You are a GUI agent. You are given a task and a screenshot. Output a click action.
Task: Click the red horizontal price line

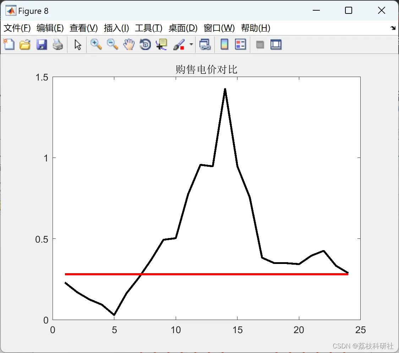[x=207, y=274]
